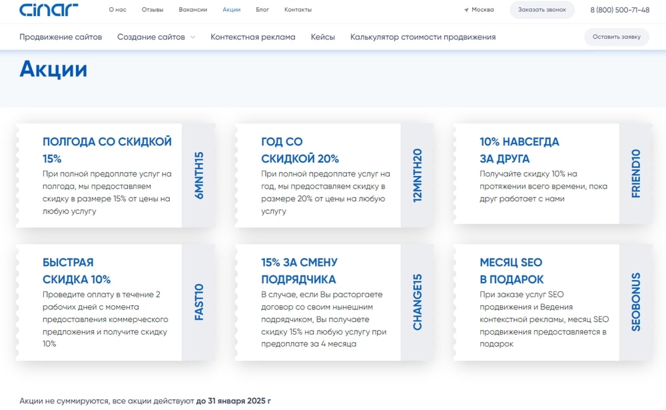Click the до 31 января 2025 г text
Screen dimensions: 666x410
(233, 401)
